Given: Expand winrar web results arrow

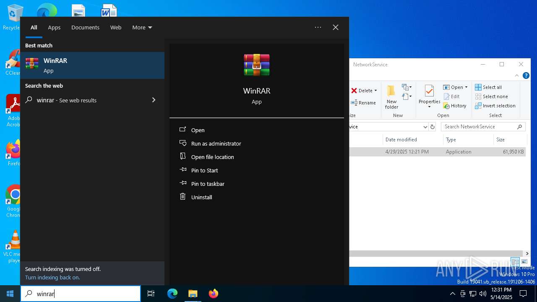Looking at the screenshot, I should click(154, 100).
